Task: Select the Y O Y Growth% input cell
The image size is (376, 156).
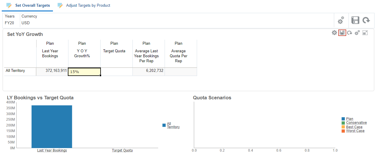Action: pyautogui.click(x=84, y=72)
